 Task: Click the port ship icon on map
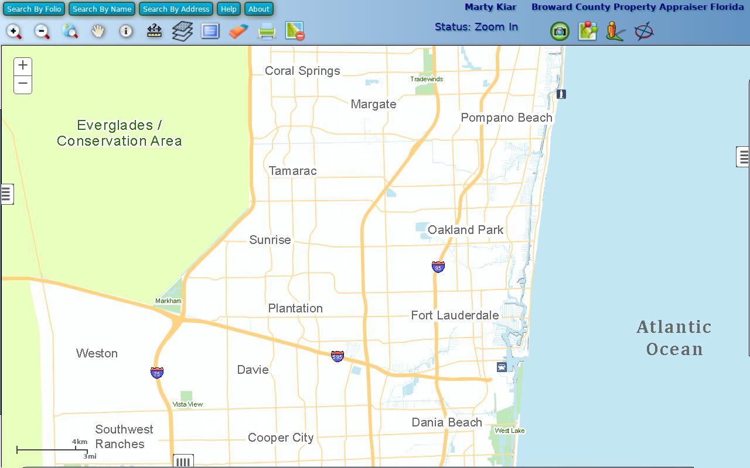point(502,367)
